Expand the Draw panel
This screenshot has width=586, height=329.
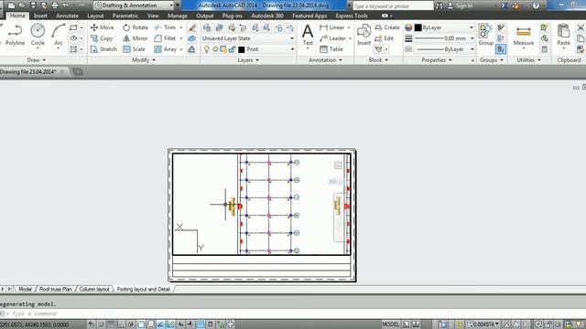(37, 60)
